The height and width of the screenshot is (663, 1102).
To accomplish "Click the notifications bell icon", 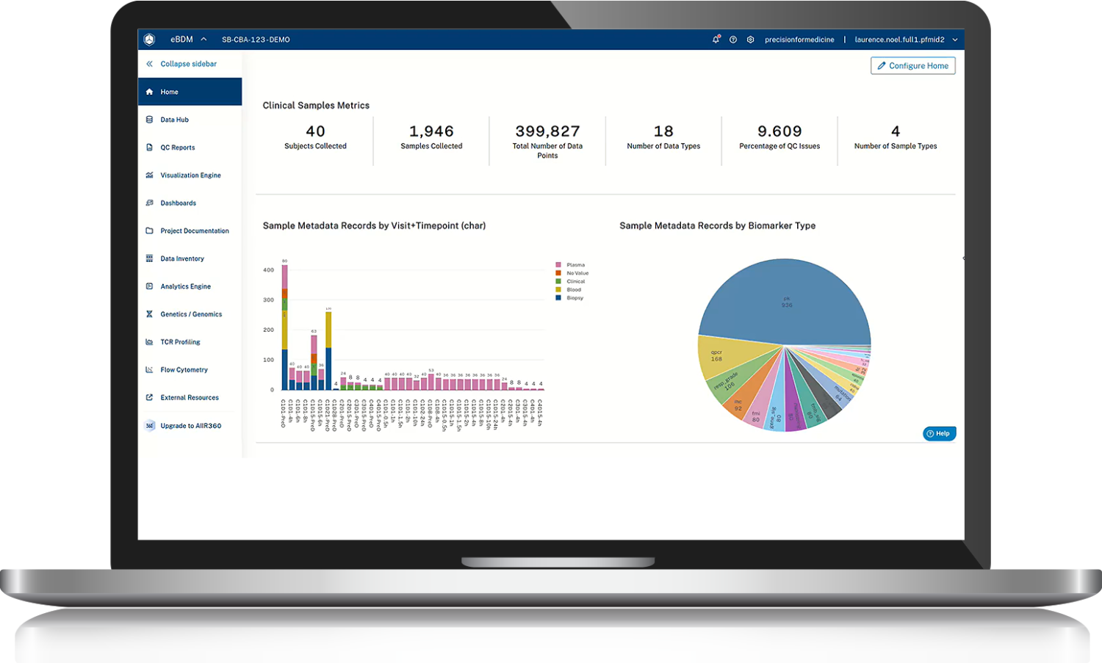I will 716,39.
